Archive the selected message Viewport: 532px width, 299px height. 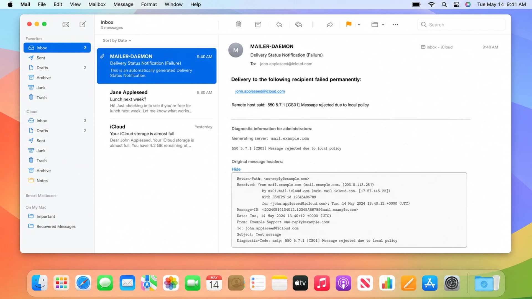[x=258, y=24]
